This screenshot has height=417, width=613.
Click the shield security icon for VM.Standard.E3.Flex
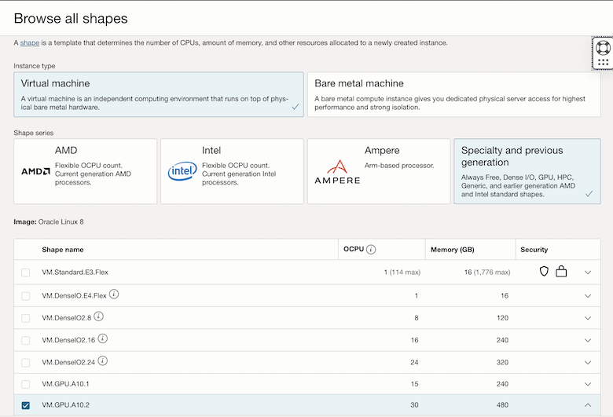pyautogui.click(x=544, y=272)
